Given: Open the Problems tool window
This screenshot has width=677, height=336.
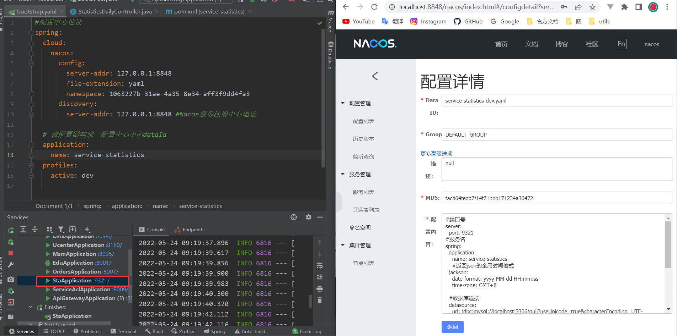Looking at the screenshot, I should coord(87,331).
